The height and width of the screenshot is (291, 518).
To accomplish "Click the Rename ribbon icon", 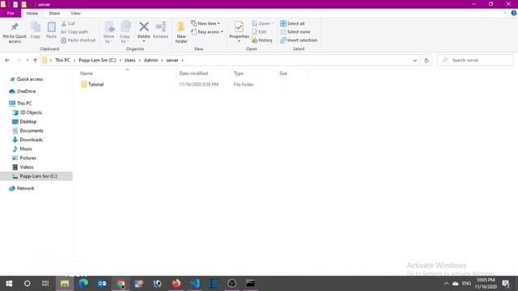I will click(161, 27).
